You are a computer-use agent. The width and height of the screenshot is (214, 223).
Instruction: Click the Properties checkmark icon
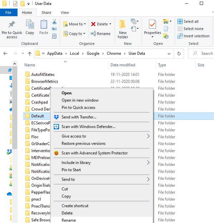point(152,24)
